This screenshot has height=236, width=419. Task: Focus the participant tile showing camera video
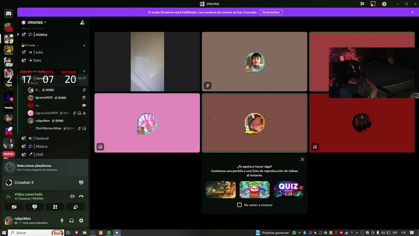(147, 62)
